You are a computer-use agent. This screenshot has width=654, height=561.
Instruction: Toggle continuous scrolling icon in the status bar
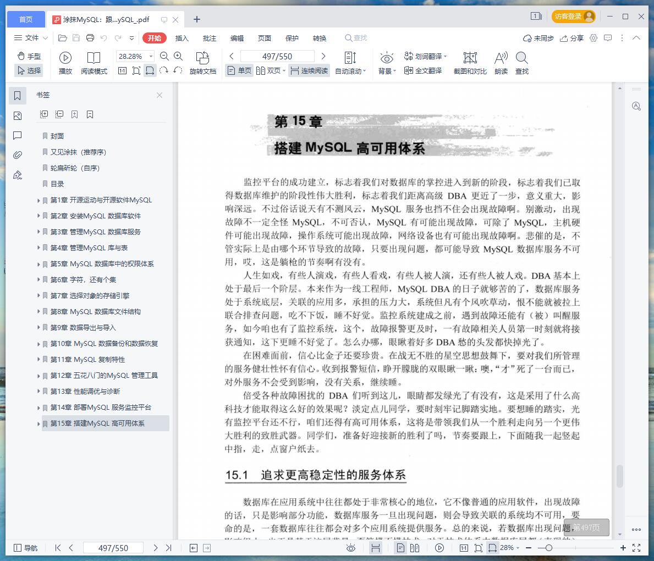[x=375, y=548]
